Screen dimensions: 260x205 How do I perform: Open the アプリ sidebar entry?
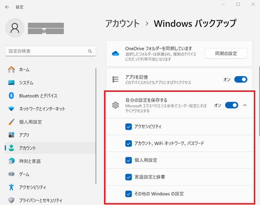tap(50, 135)
